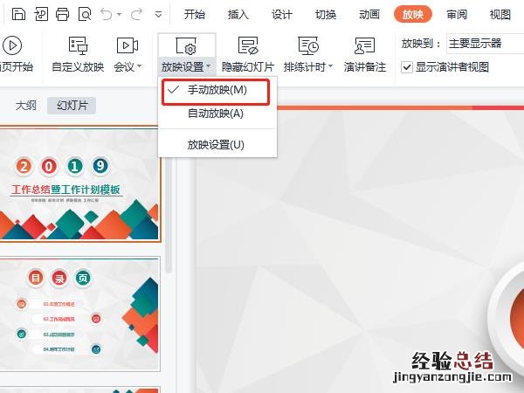This screenshot has height=393, width=524.
Task: Choose 自动放映(A) in the menu
Action: [216, 114]
